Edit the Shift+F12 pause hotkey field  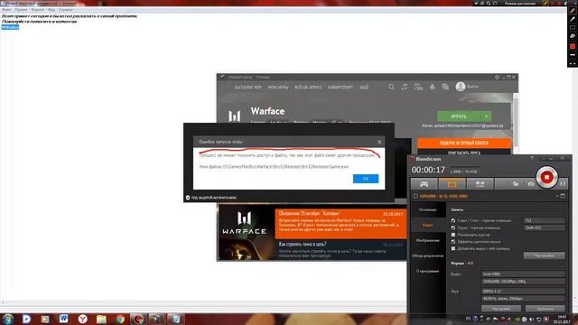[x=544, y=227]
